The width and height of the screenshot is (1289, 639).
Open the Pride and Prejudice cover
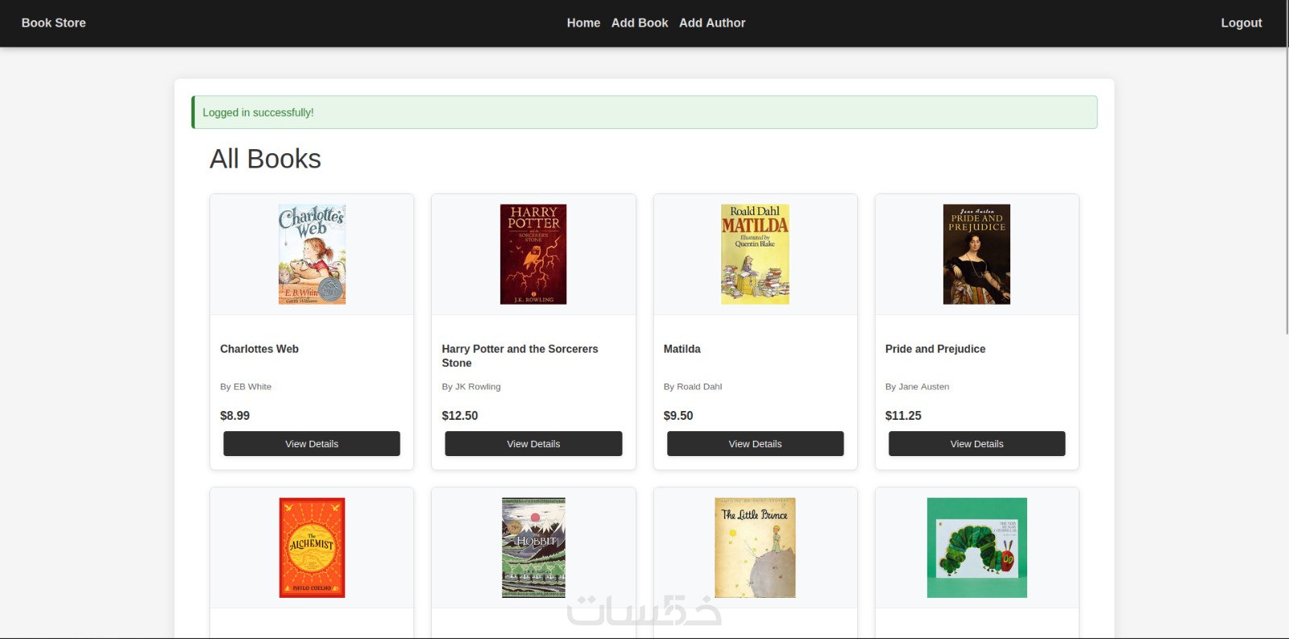coord(976,254)
